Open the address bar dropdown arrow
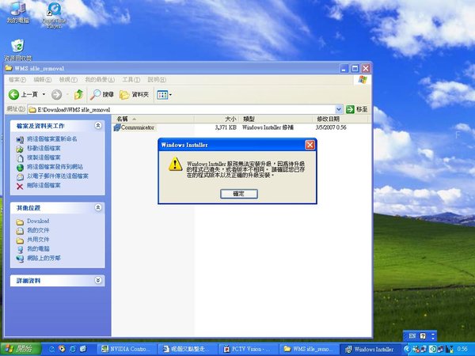Image resolution: width=475 pixels, height=356 pixels. point(339,109)
